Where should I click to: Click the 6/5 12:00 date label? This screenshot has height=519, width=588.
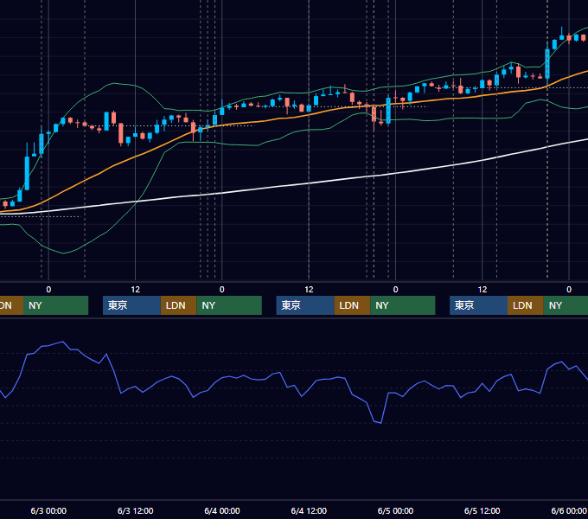pyautogui.click(x=482, y=510)
